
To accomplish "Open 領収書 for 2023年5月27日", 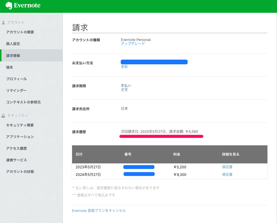I will pyautogui.click(x=227, y=167).
